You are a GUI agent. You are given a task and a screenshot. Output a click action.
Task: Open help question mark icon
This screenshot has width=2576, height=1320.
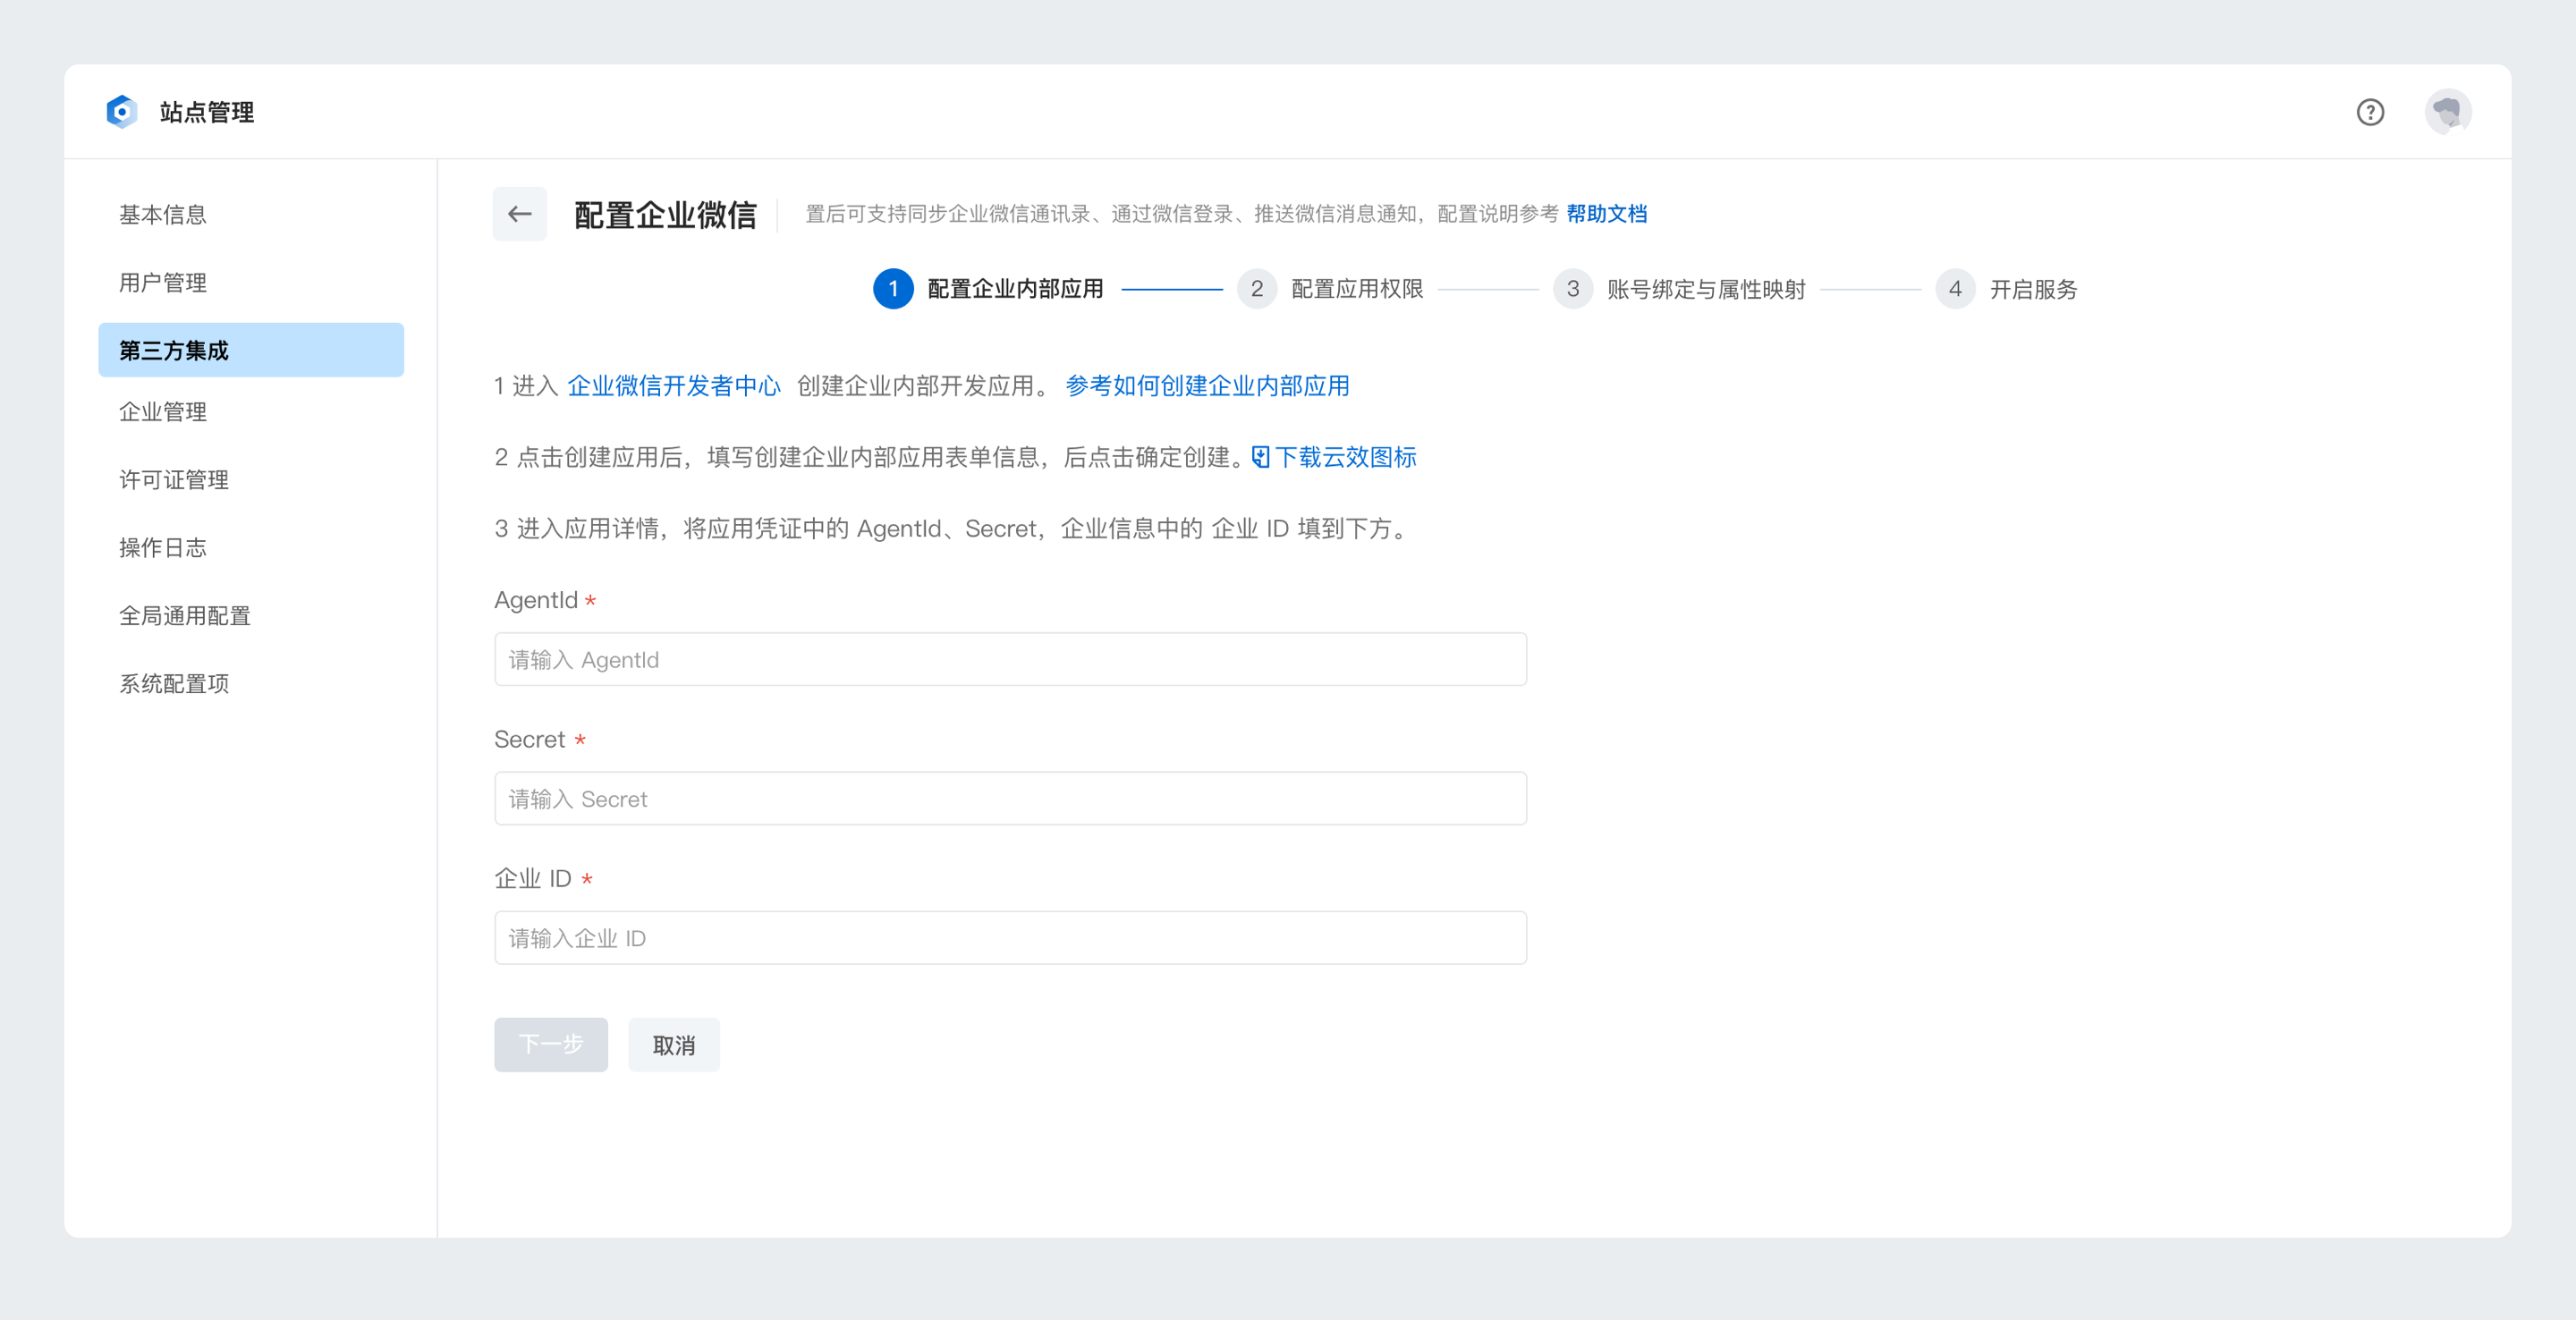tap(2369, 112)
